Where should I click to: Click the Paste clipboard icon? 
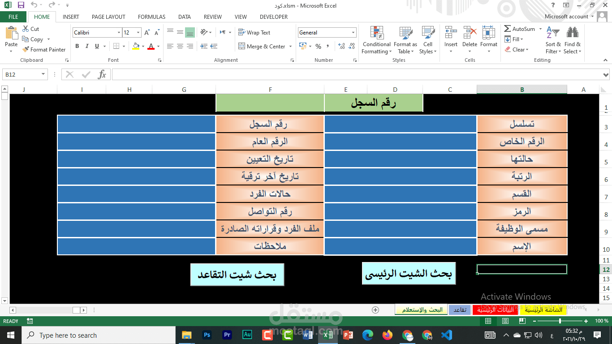coord(11,34)
